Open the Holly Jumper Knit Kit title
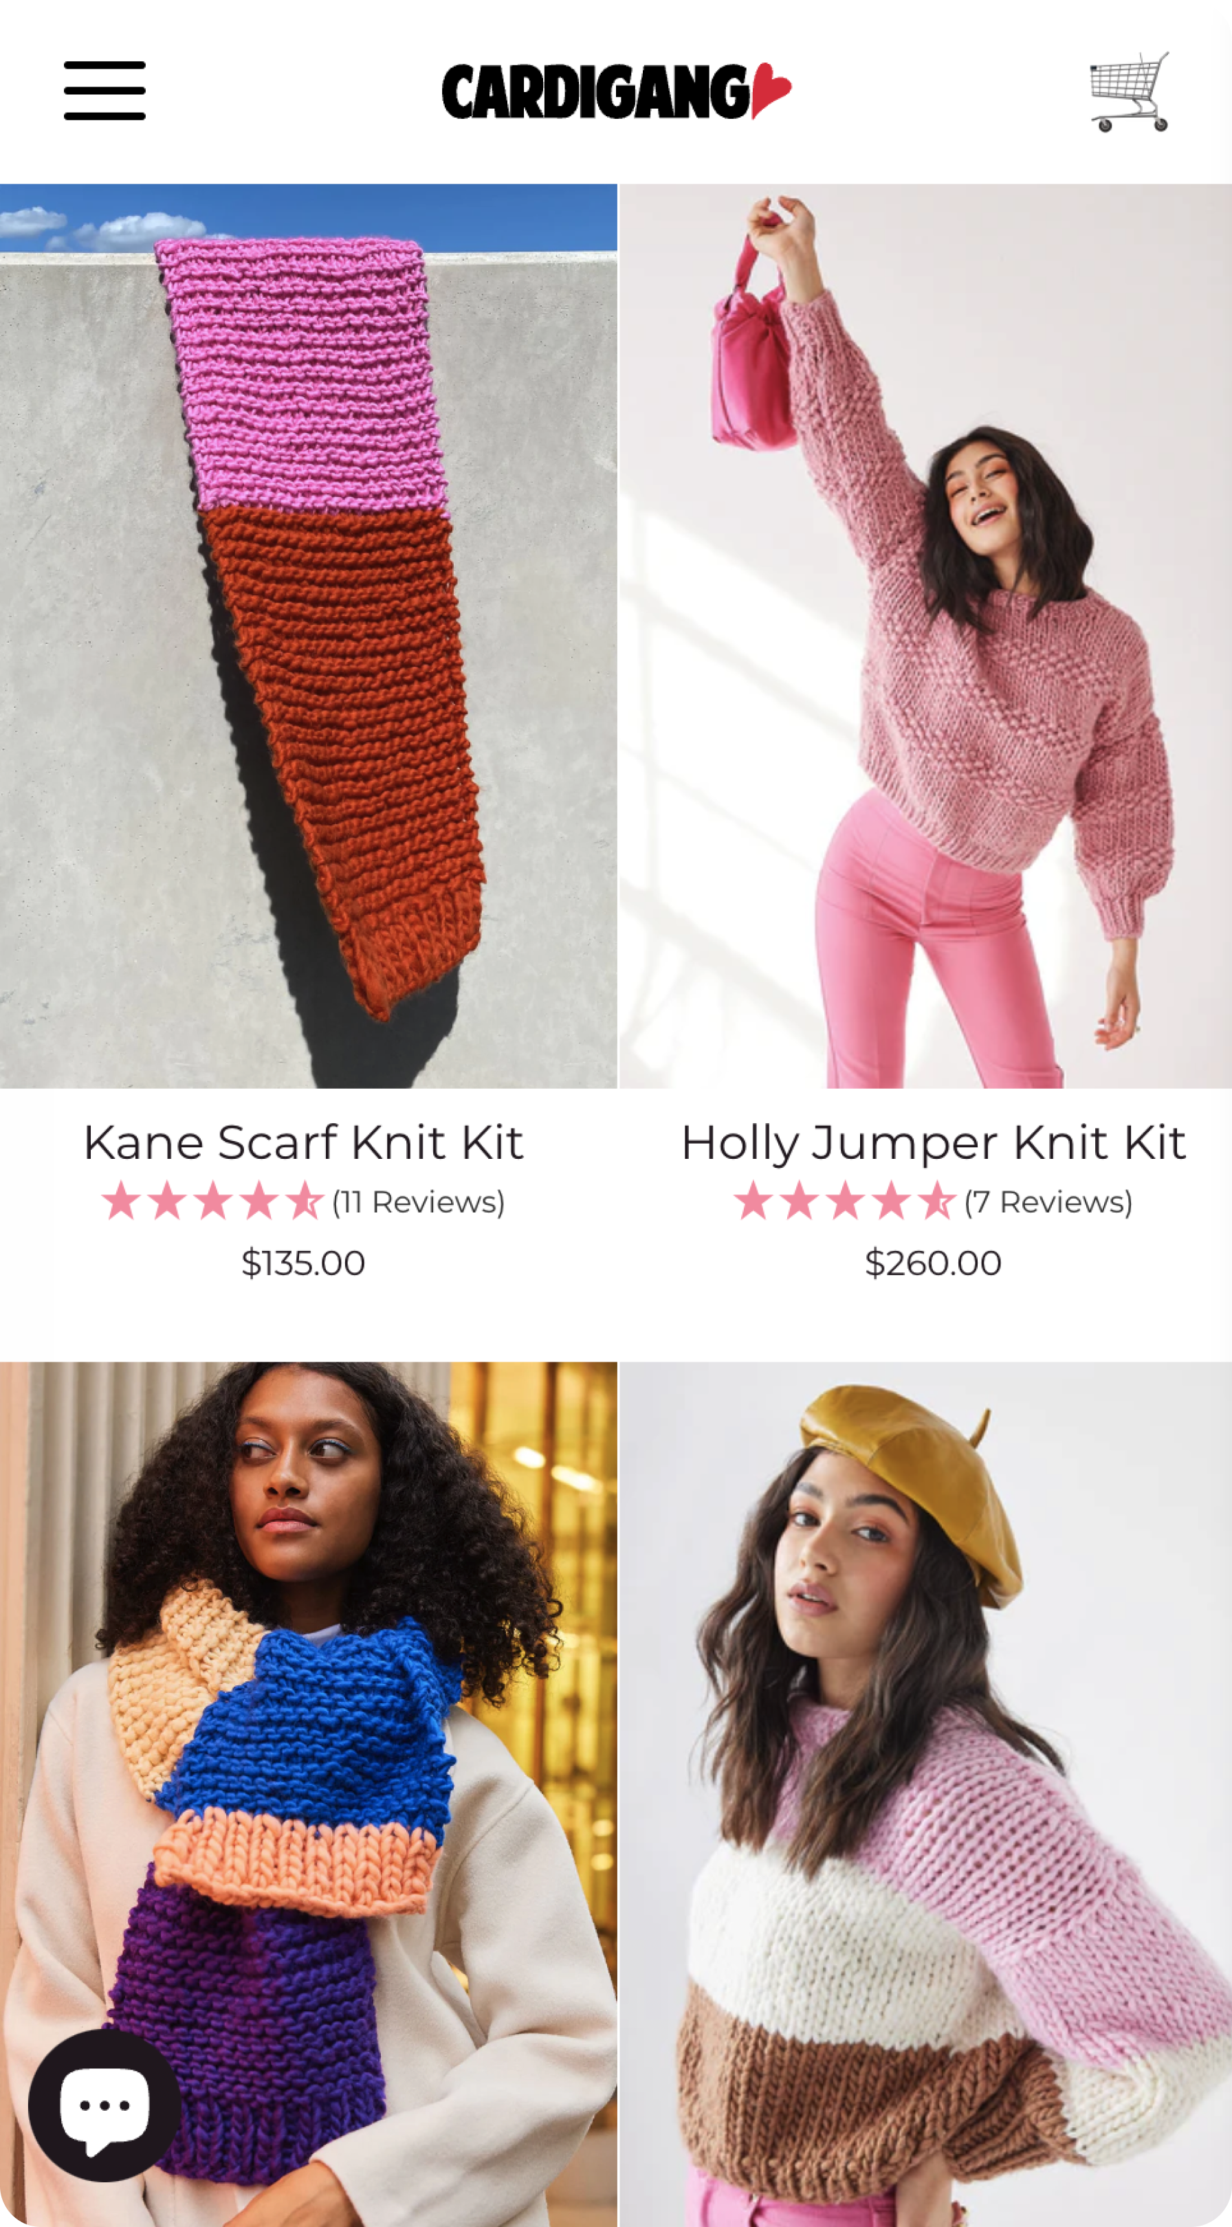 933,1142
